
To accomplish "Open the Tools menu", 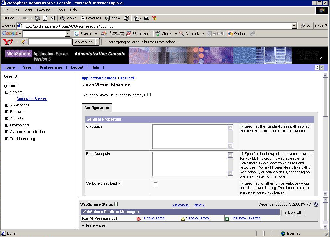I will (61, 10).
